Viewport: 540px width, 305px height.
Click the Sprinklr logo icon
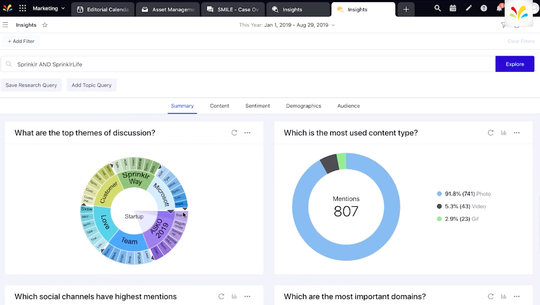pyautogui.click(x=7, y=8)
